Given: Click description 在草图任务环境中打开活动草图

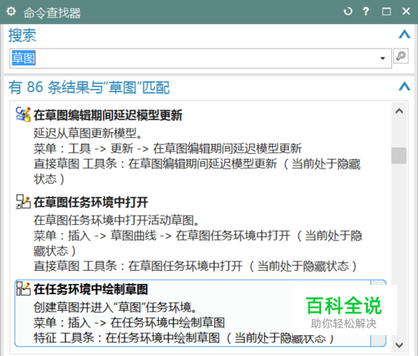Looking at the screenshot, I should (x=116, y=221).
